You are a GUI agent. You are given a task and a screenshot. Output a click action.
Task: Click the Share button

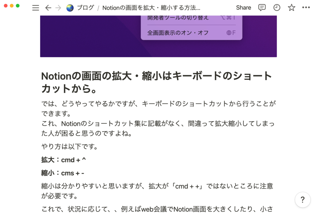pos(244,8)
